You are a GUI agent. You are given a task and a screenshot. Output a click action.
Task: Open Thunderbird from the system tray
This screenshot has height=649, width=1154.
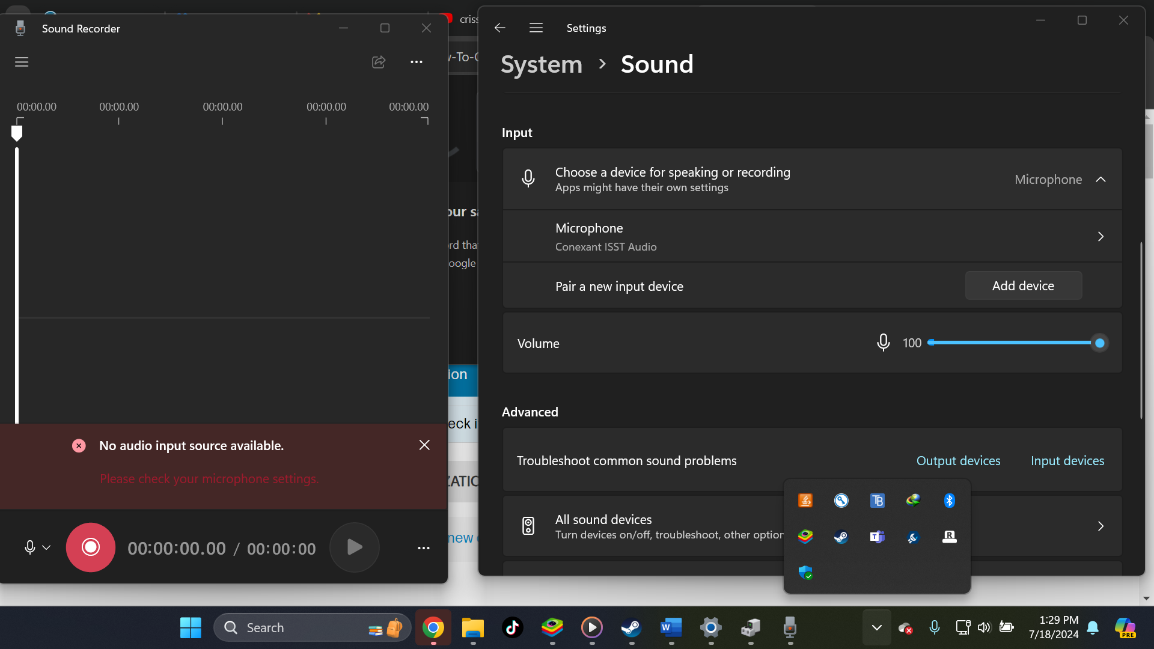point(877,500)
